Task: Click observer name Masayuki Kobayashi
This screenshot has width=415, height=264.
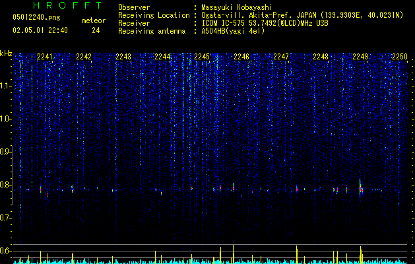Action: coord(237,7)
